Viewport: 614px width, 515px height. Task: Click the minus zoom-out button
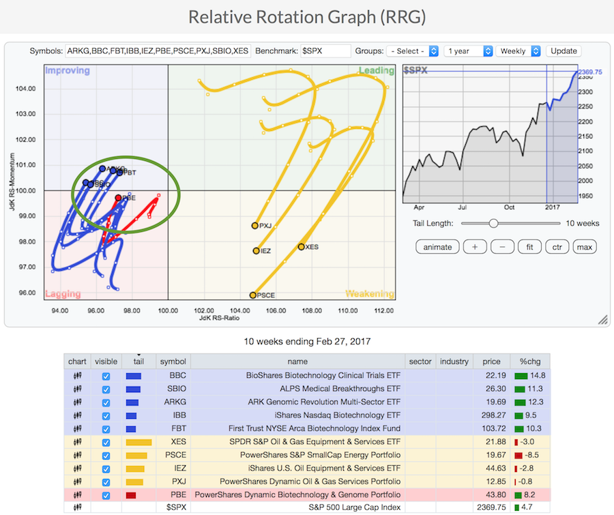[502, 247]
